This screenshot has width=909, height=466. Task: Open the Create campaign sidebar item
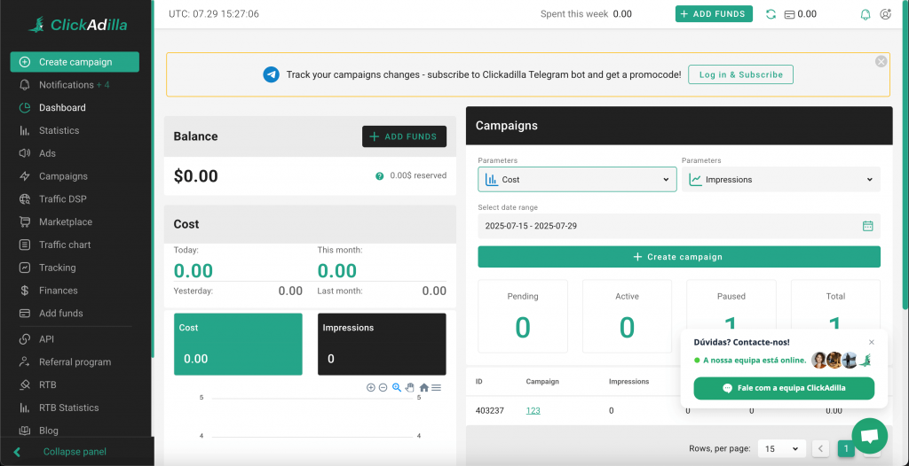pyautogui.click(x=75, y=62)
